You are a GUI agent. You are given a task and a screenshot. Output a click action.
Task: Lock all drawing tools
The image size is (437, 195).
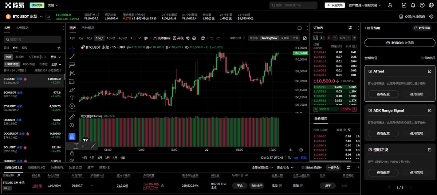(72, 153)
